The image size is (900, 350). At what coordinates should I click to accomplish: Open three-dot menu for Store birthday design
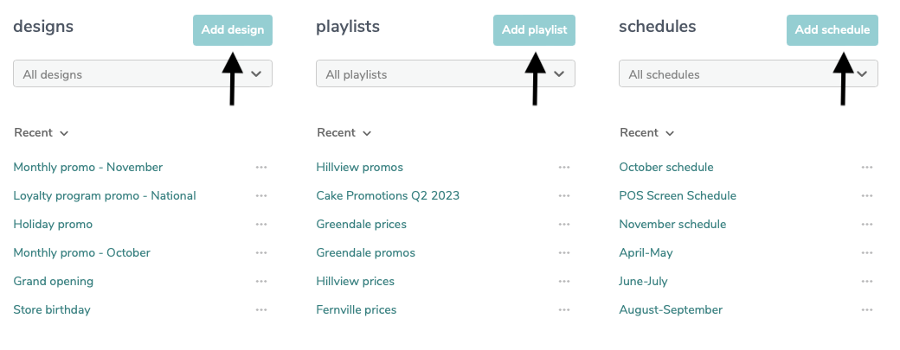[x=261, y=310]
